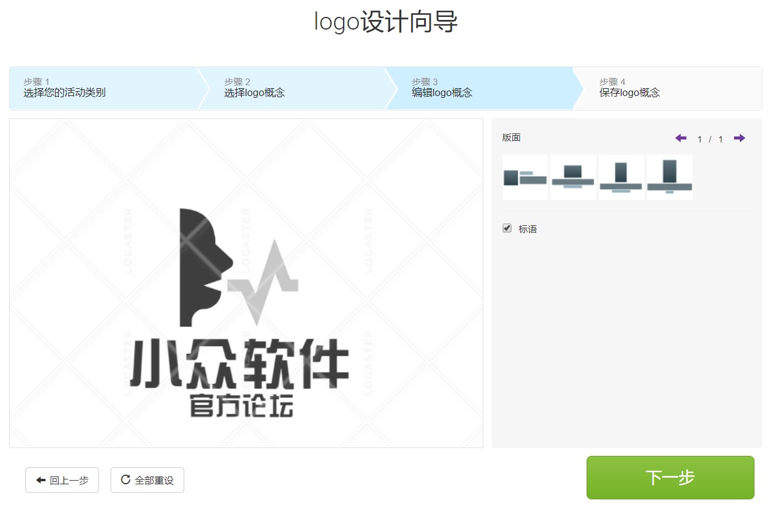Select second layout with small icon above text
This screenshot has width=769, height=506.
pos(573,177)
